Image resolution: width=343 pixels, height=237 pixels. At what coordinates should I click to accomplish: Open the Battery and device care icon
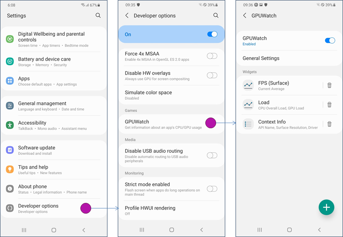(10, 62)
